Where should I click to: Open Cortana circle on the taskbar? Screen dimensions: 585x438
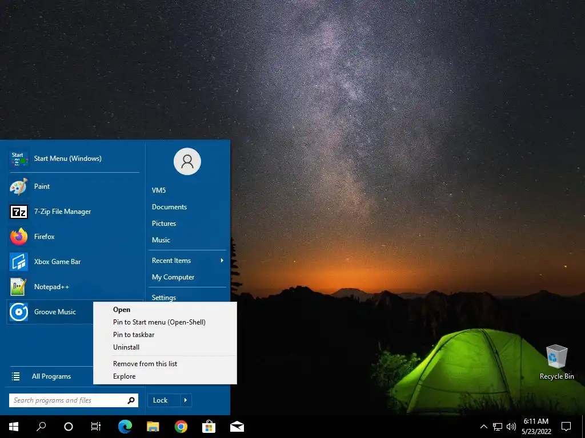coord(69,427)
